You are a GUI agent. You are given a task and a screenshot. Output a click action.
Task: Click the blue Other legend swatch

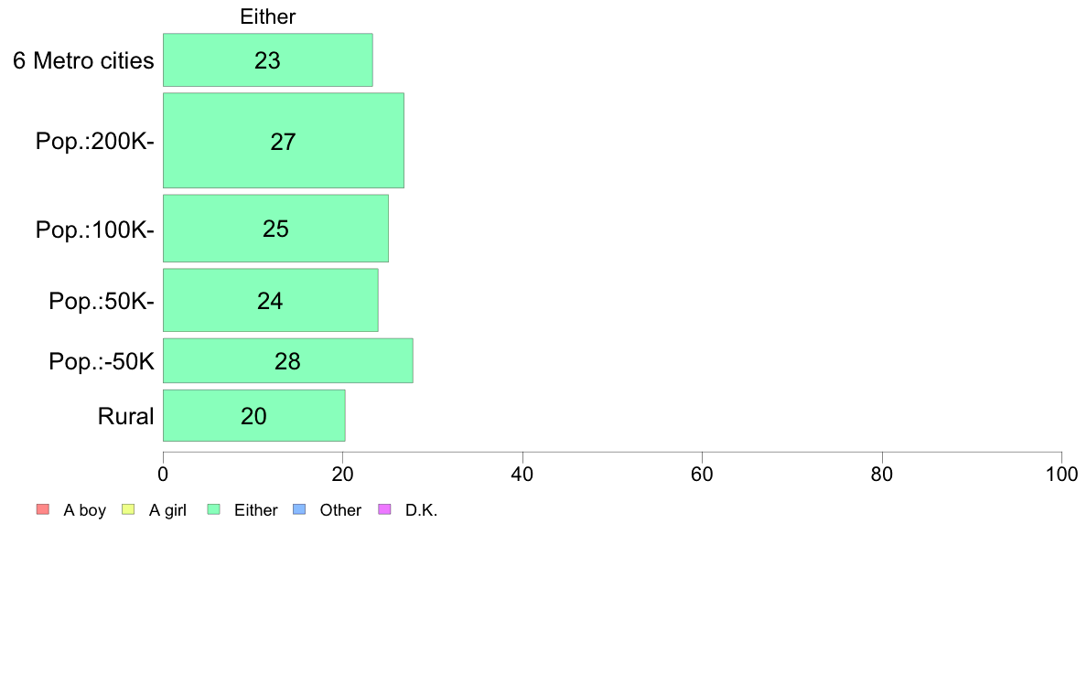(x=299, y=509)
